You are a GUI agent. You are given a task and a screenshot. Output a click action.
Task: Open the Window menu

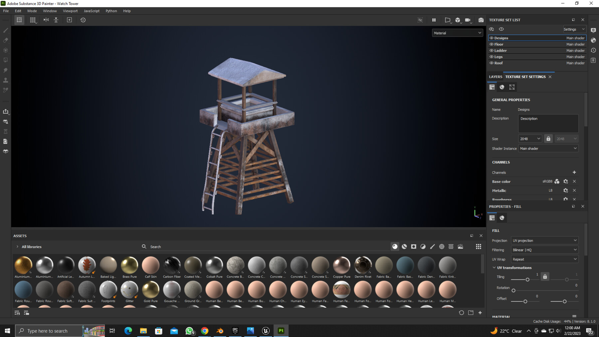point(50,11)
